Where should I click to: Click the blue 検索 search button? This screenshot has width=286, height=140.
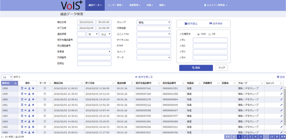click(x=196, y=68)
